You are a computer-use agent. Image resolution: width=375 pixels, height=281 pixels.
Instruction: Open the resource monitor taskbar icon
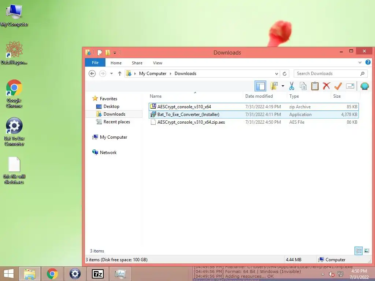click(120, 274)
